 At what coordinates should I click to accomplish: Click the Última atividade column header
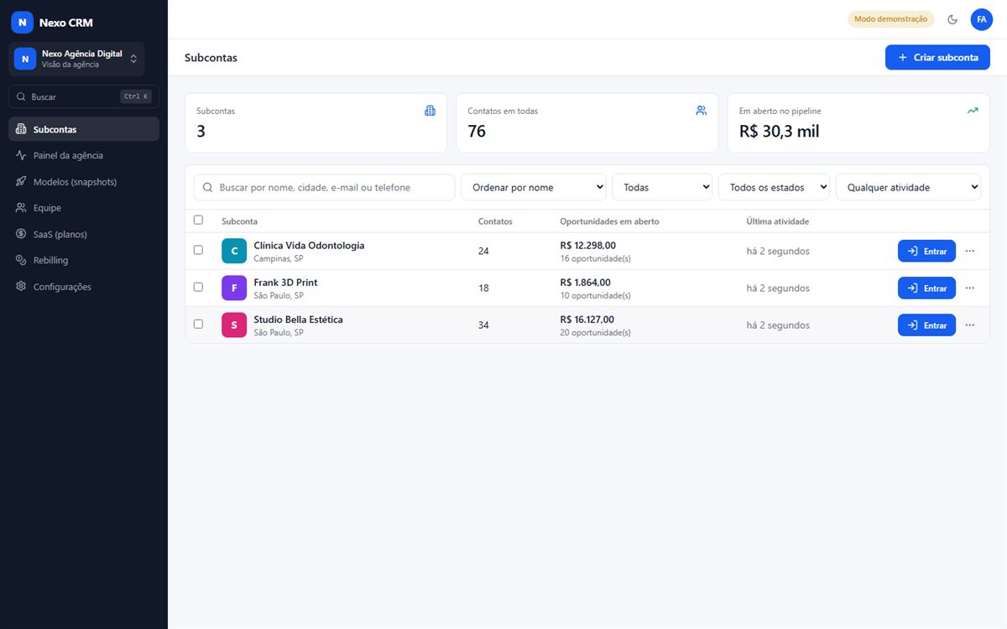[x=778, y=221]
